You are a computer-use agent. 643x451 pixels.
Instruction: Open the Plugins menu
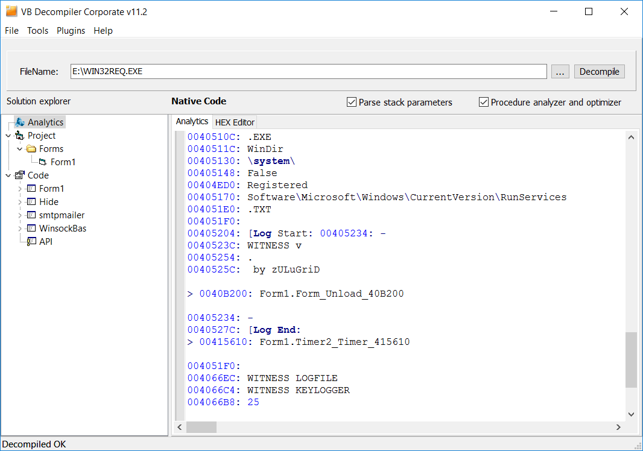click(x=71, y=31)
